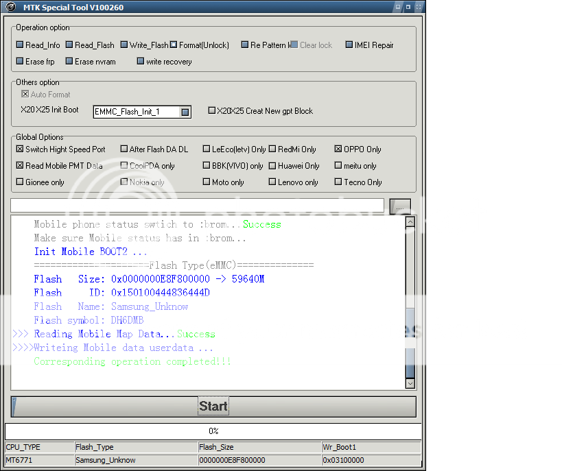This screenshot has width=562, height=471.
Task: Select the write recovery option
Action: pyautogui.click(x=141, y=62)
